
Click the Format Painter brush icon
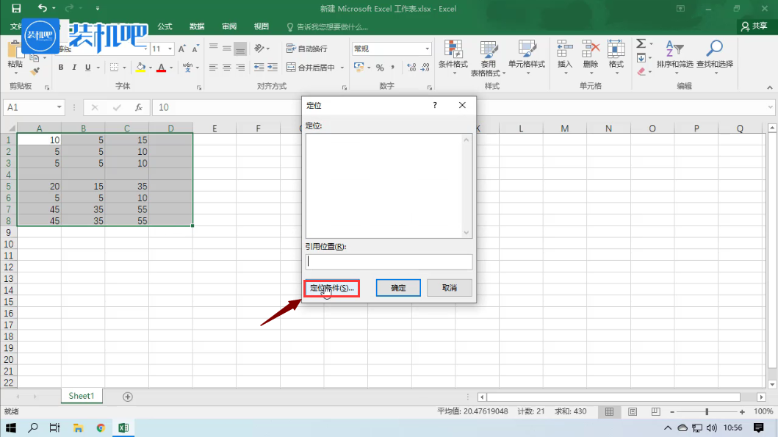35,72
